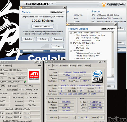Minimize the CPU-Z window
127x122 pixels.
click(99, 62)
